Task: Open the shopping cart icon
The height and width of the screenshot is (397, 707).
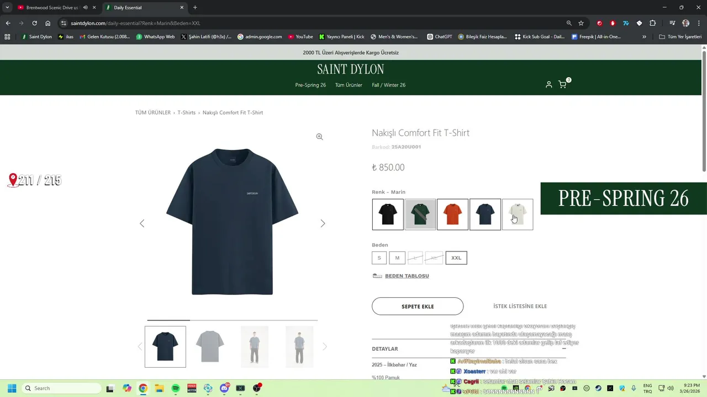Action: [x=562, y=84]
